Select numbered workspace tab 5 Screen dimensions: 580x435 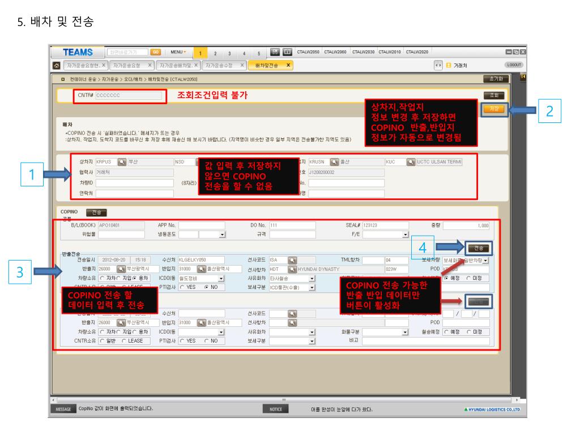pos(258,54)
